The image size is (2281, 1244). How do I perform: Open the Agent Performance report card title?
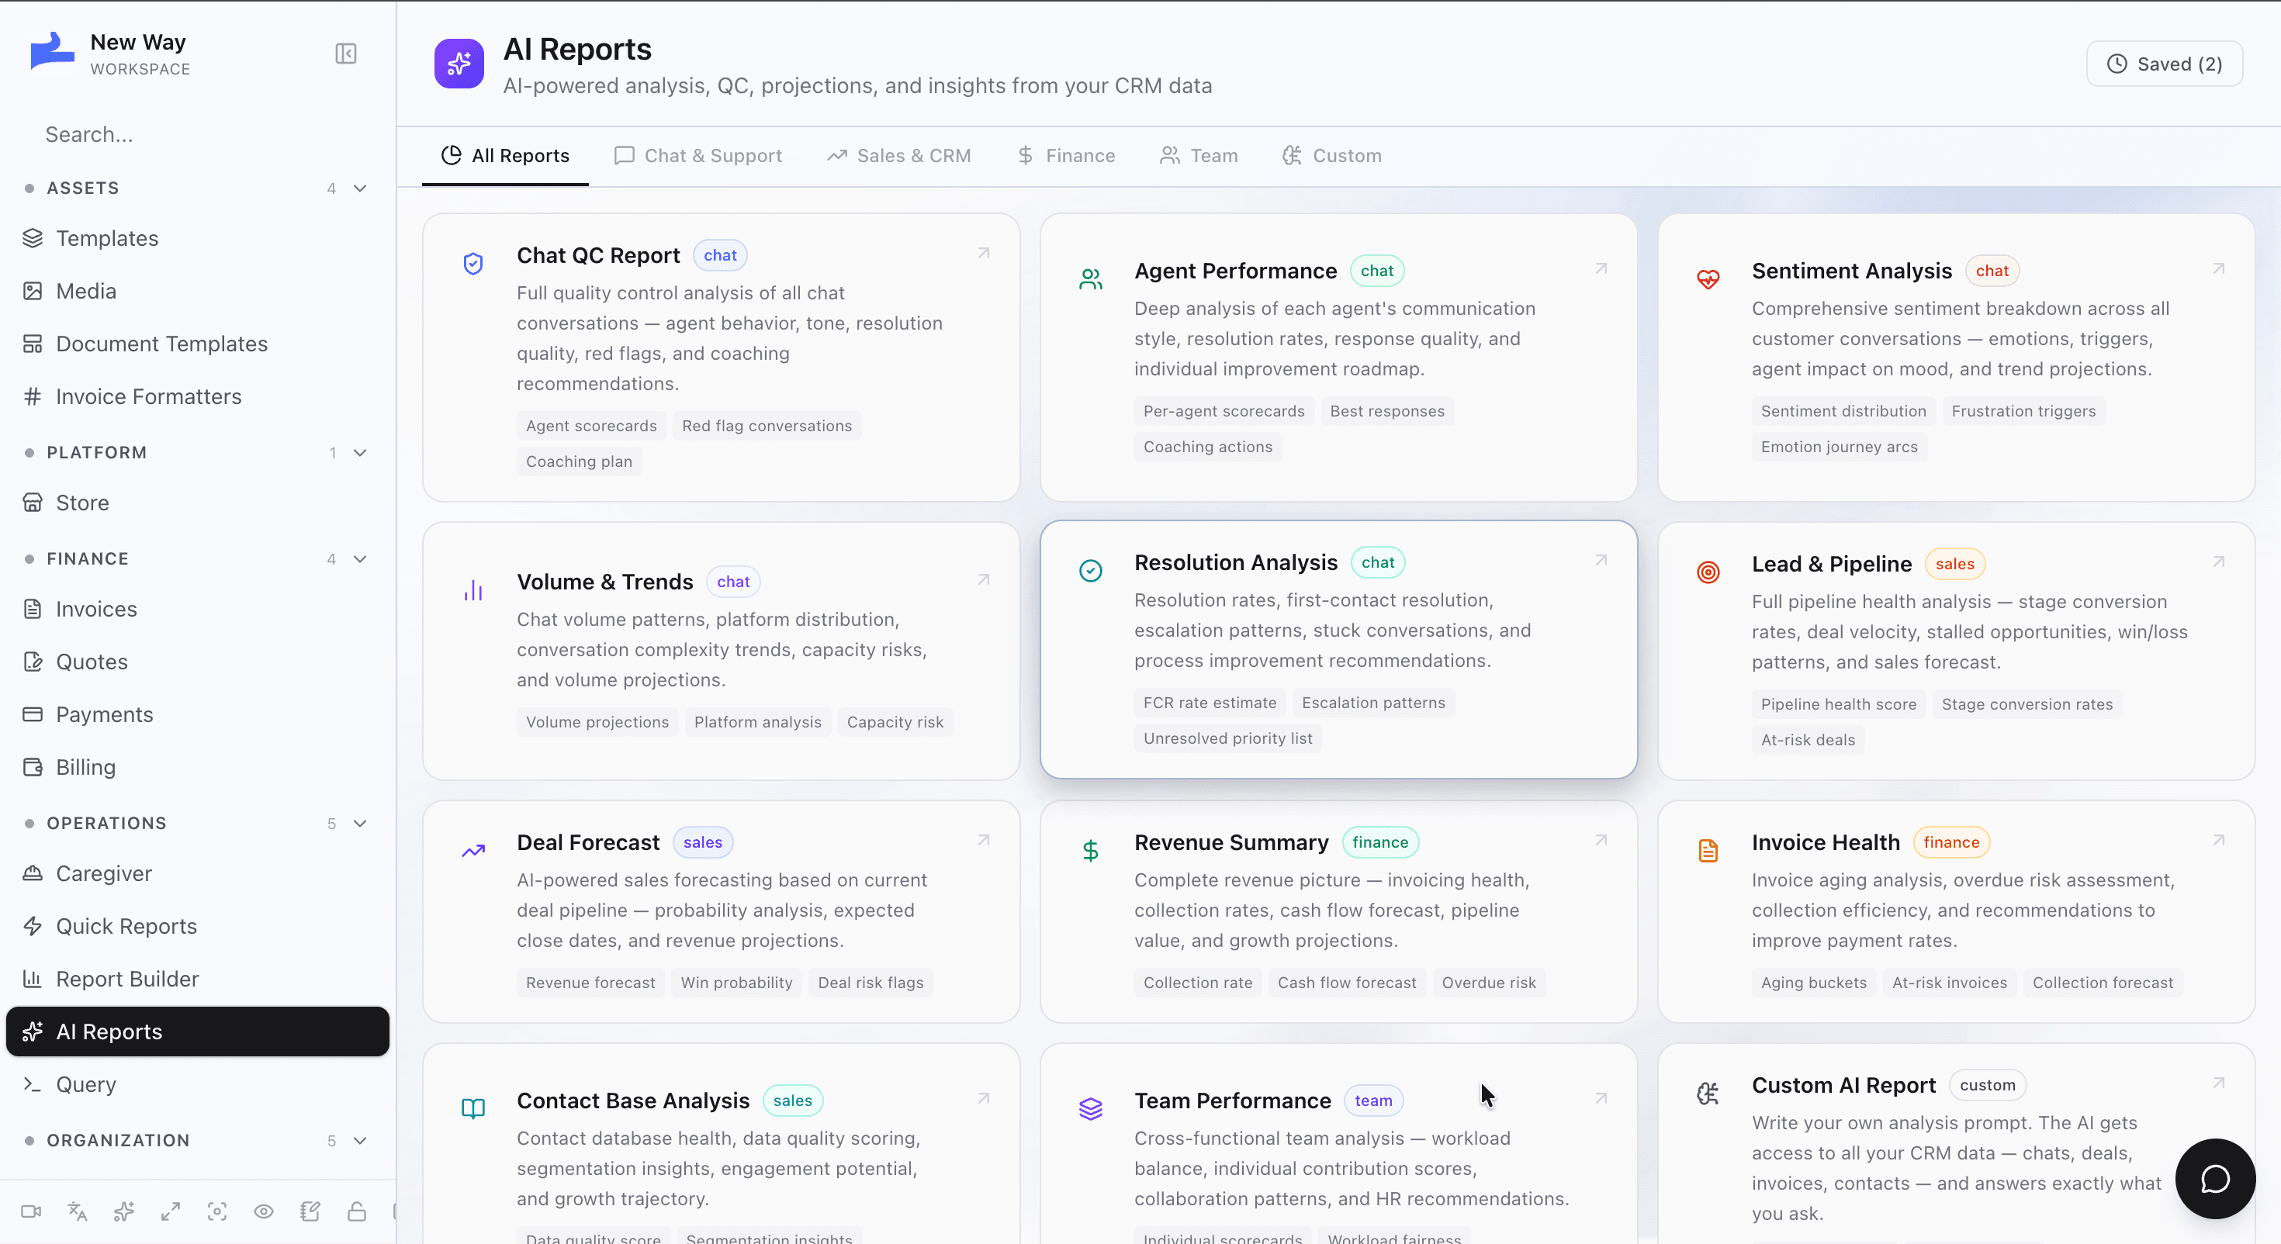click(x=1235, y=271)
